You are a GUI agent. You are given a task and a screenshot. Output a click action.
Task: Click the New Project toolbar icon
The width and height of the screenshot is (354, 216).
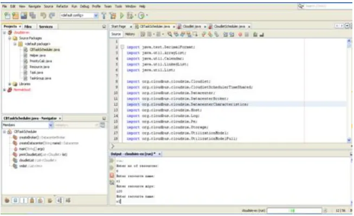15,16
